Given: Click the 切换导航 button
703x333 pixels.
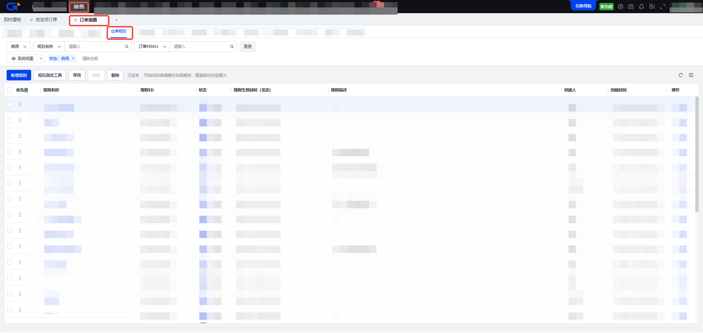Looking at the screenshot, I should pos(583,6).
